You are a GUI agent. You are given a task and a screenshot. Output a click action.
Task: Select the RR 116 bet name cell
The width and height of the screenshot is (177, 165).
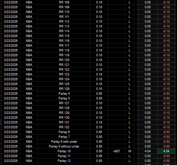coord(64,41)
